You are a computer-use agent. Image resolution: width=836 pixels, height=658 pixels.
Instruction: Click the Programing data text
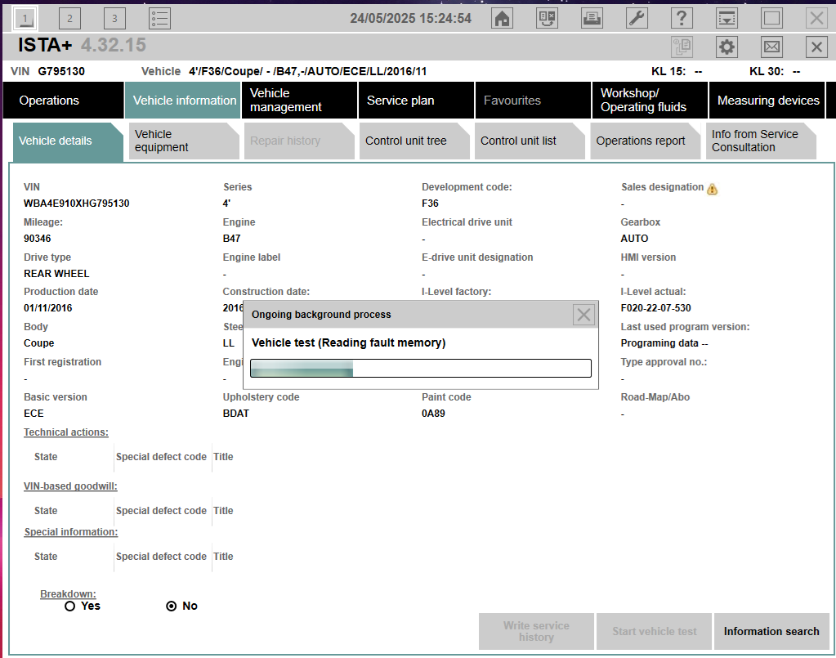[x=664, y=342]
